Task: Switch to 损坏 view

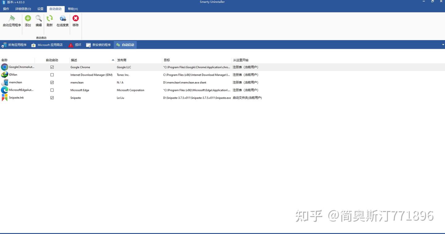Action: (75, 45)
